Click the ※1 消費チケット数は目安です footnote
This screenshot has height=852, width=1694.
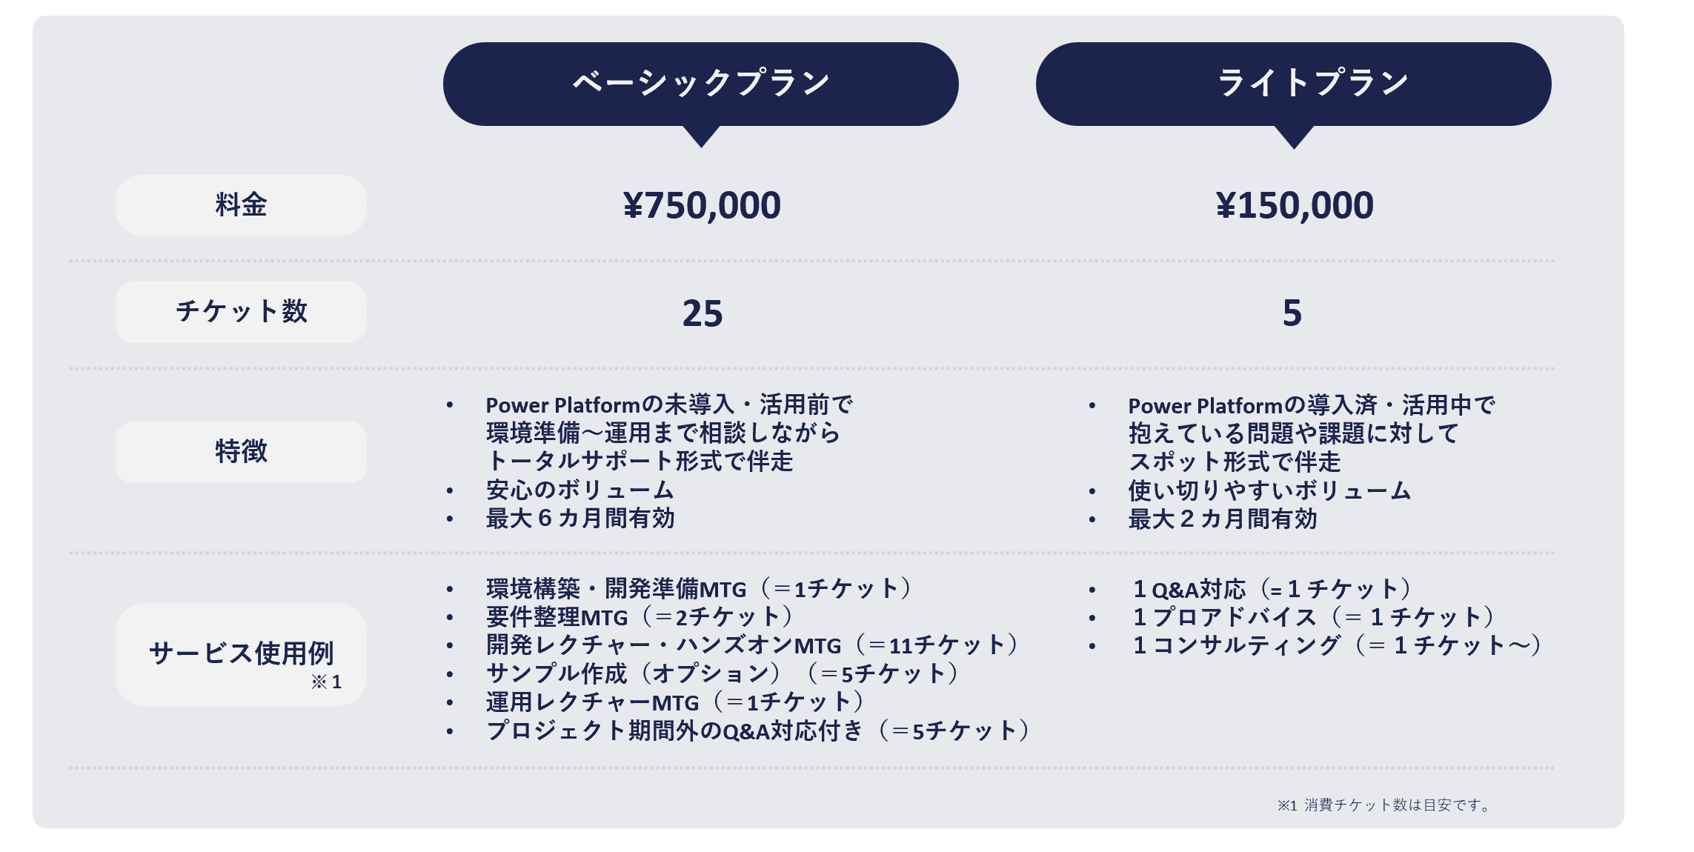click(1384, 805)
